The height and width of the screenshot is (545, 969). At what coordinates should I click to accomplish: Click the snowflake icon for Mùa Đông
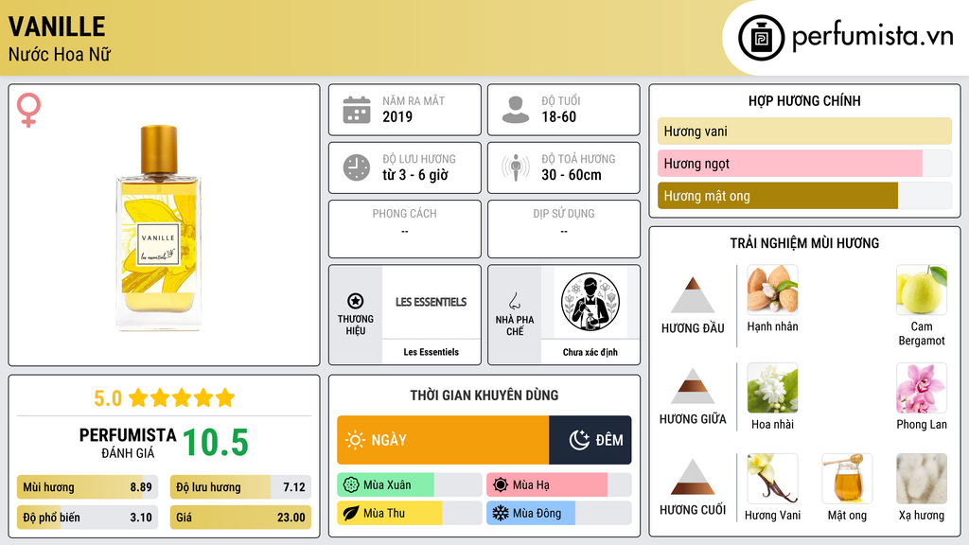click(501, 514)
